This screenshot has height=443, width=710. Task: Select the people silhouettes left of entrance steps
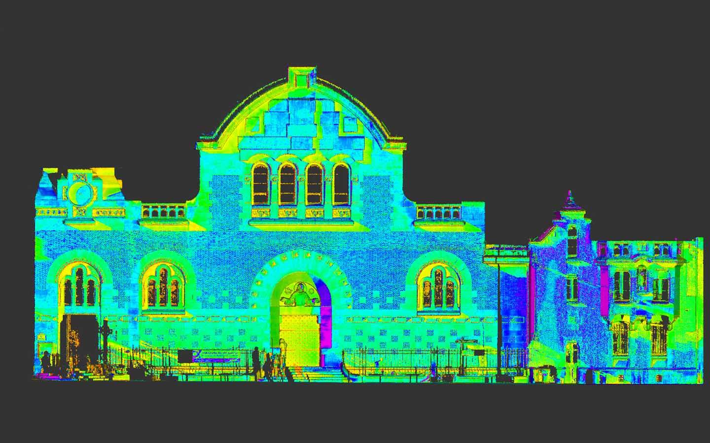point(265,364)
